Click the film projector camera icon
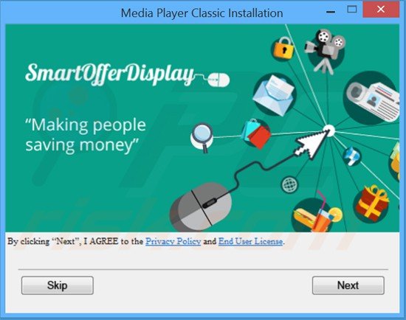 point(326,50)
